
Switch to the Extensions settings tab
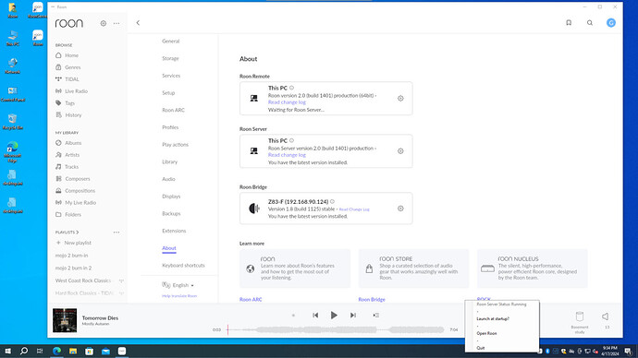pos(174,231)
